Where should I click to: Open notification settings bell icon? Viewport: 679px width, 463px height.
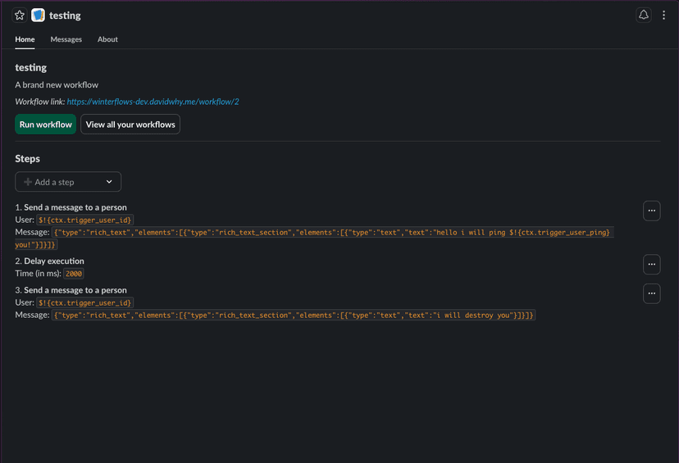point(644,15)
